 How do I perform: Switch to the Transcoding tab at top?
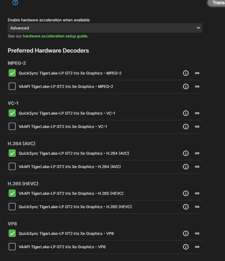(218, 3)
